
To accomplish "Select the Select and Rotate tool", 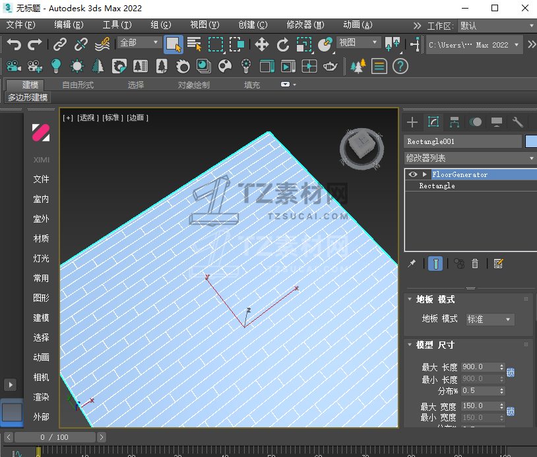I will [282, 44].
